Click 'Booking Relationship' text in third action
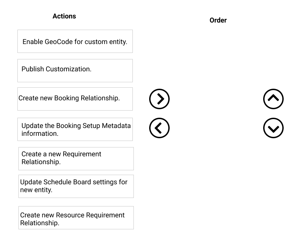This screenshot has height=244, width=298. coord(87,98)
